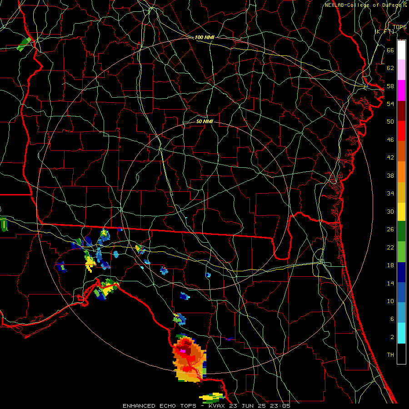Click the 100 NMI range ring label

coord(204,38)
